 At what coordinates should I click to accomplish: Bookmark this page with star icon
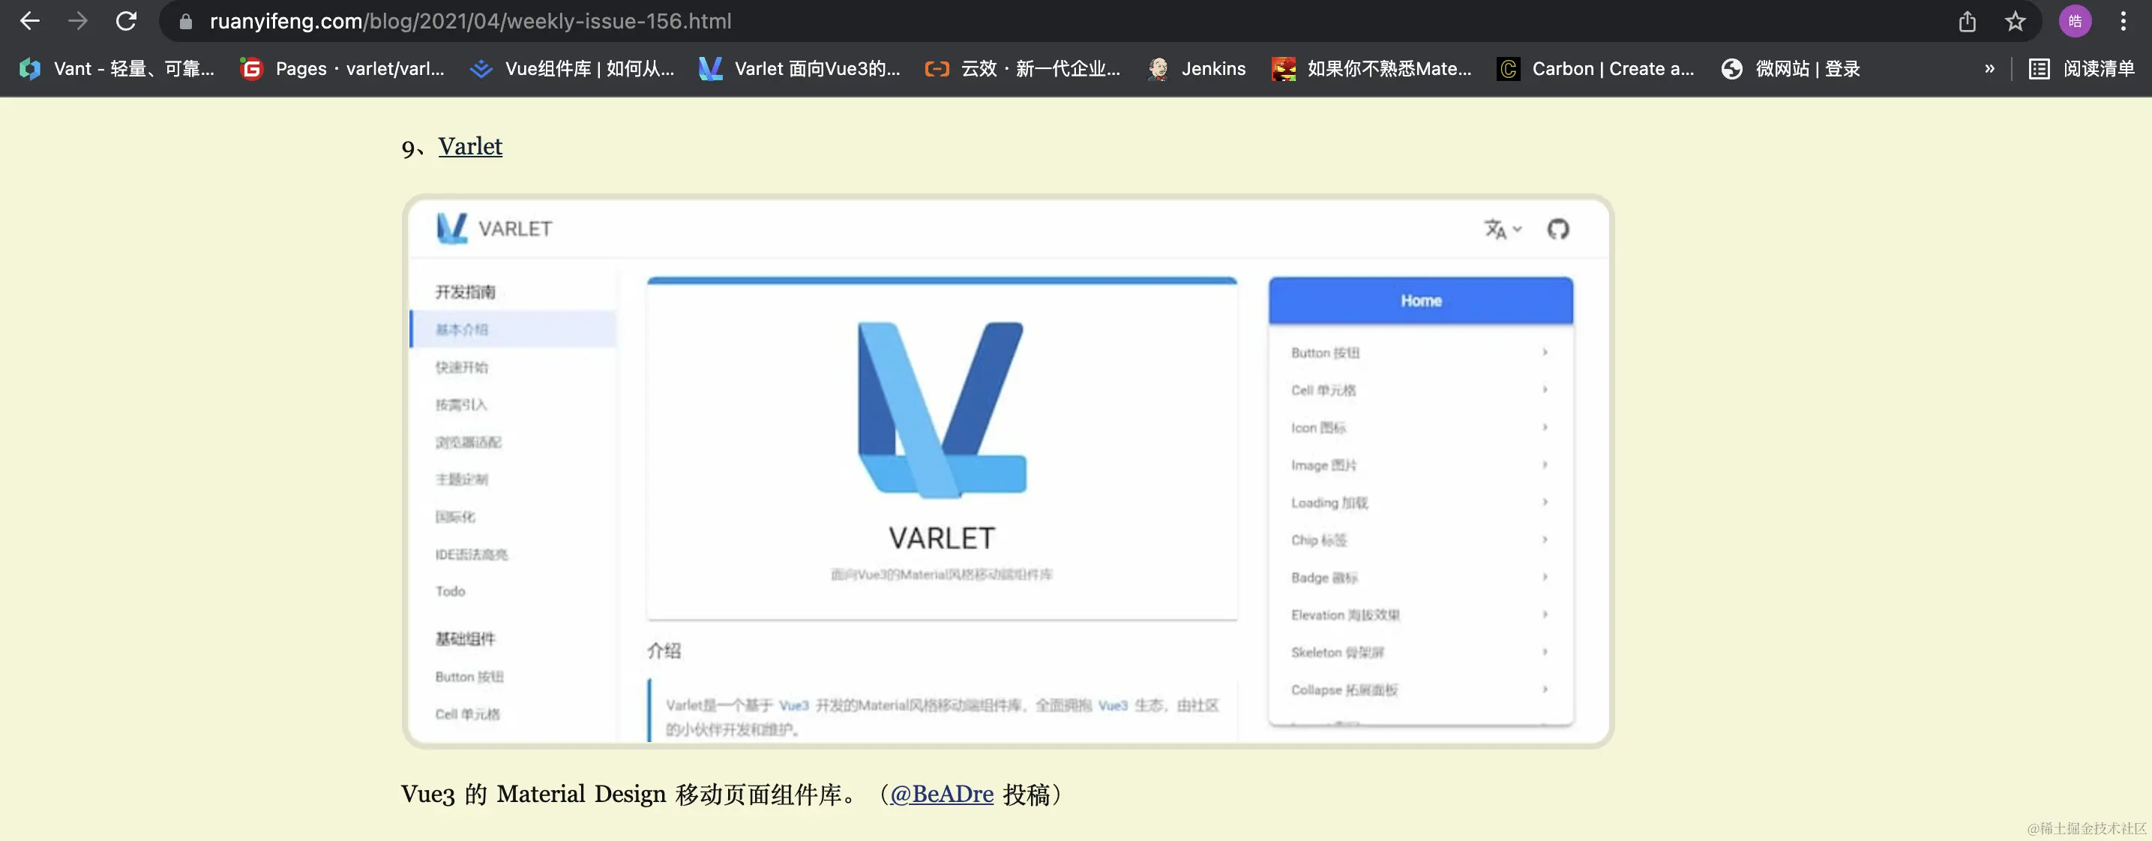[x=2015, y=21]
